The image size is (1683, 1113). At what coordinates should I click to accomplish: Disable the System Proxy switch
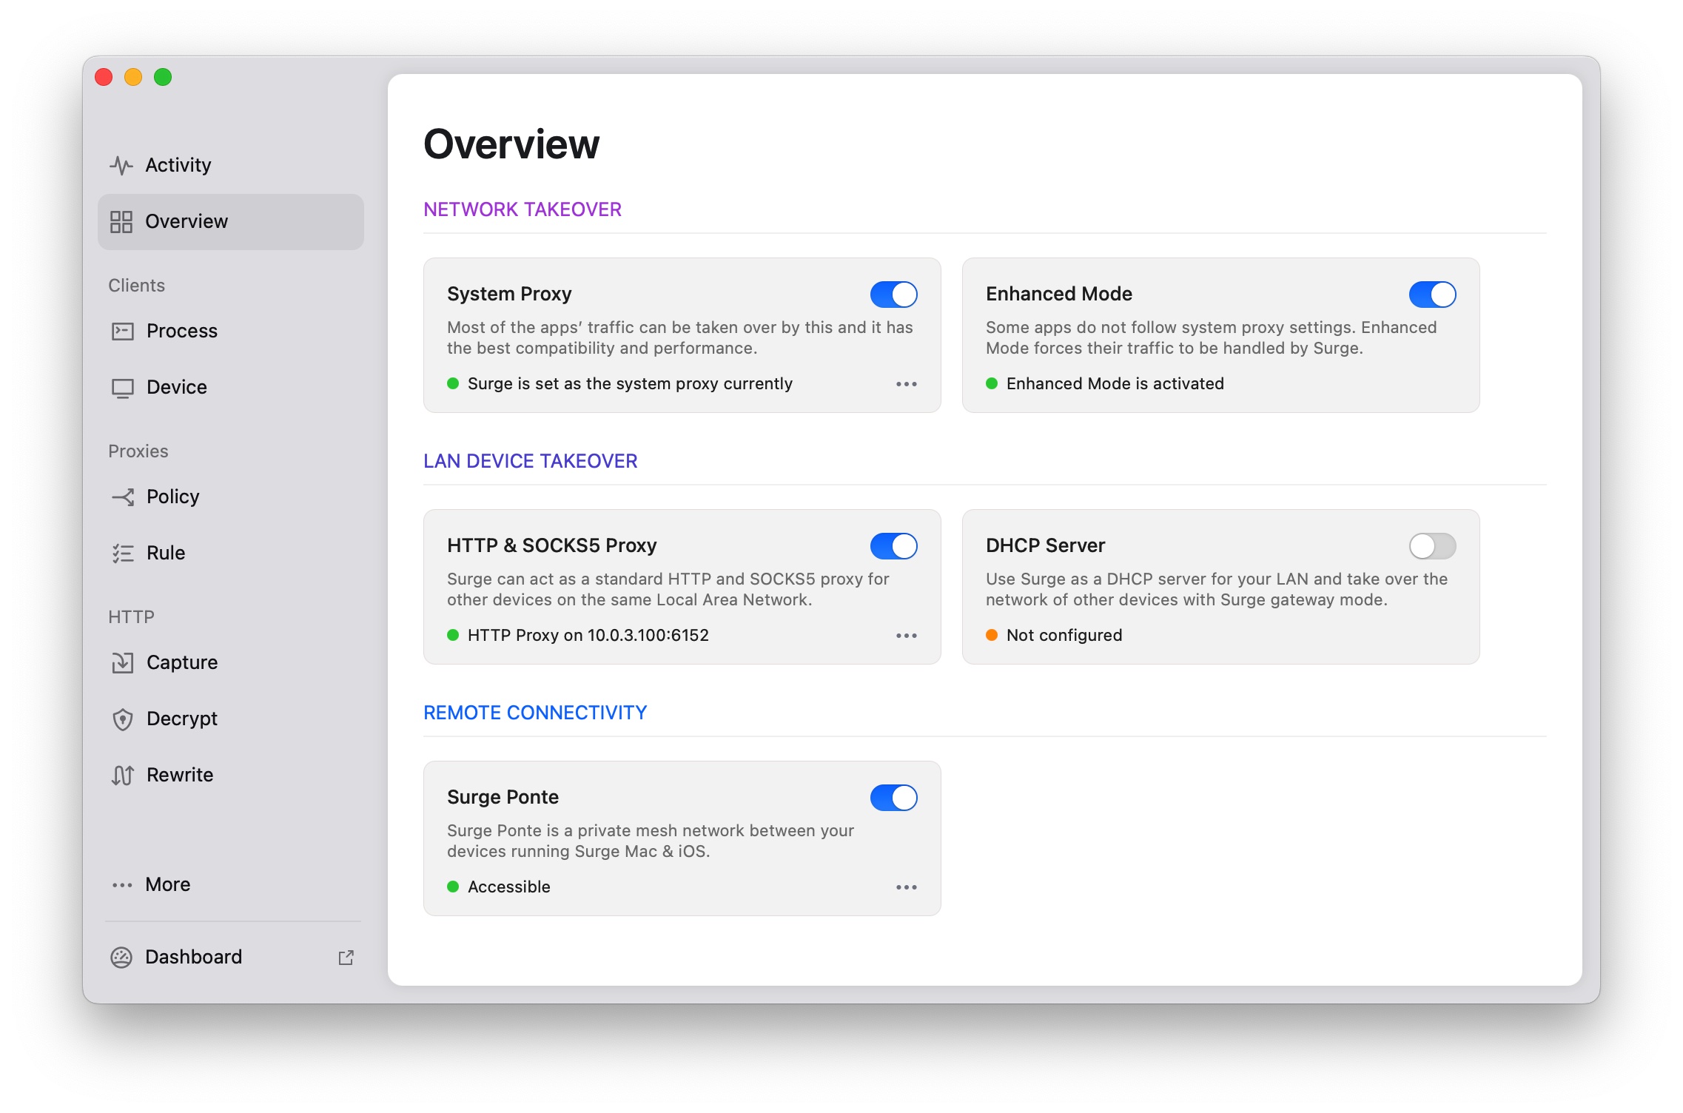click(x=894, y=295)
